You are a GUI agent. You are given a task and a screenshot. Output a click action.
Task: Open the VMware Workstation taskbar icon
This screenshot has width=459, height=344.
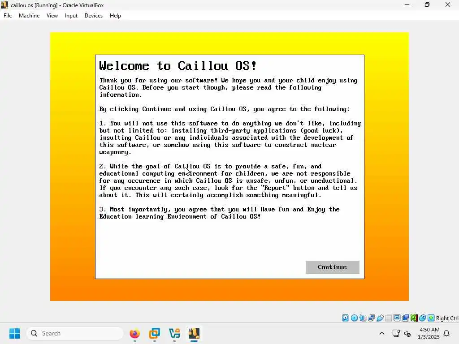coord(155,333)
